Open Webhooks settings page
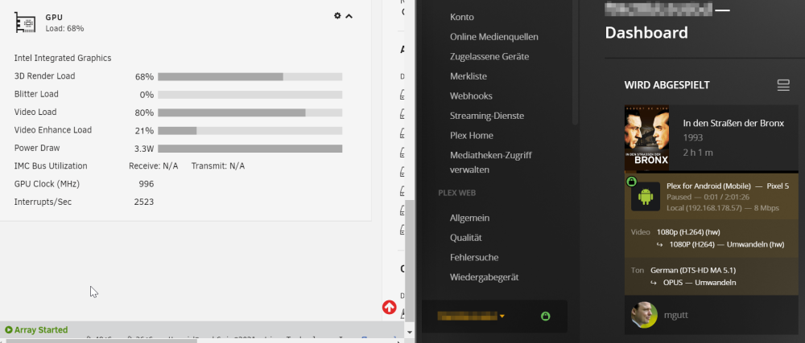 (471, 96)
